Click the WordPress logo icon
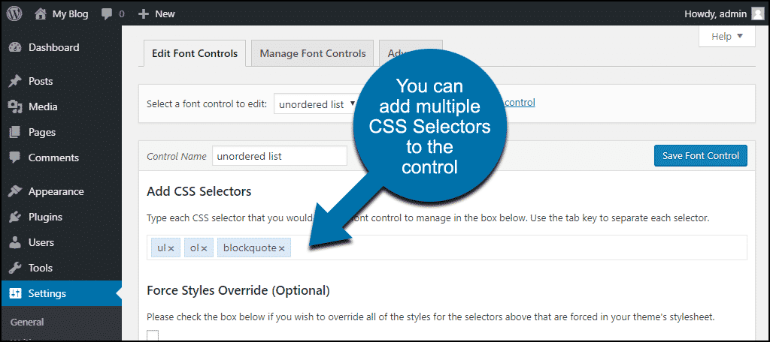The width and height of the screenshot is (770, 342). coord(14,13)
